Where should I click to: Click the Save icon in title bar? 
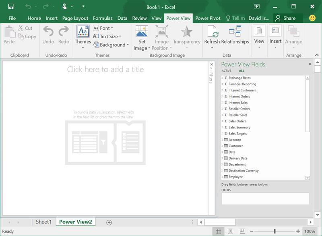(11, 6)
